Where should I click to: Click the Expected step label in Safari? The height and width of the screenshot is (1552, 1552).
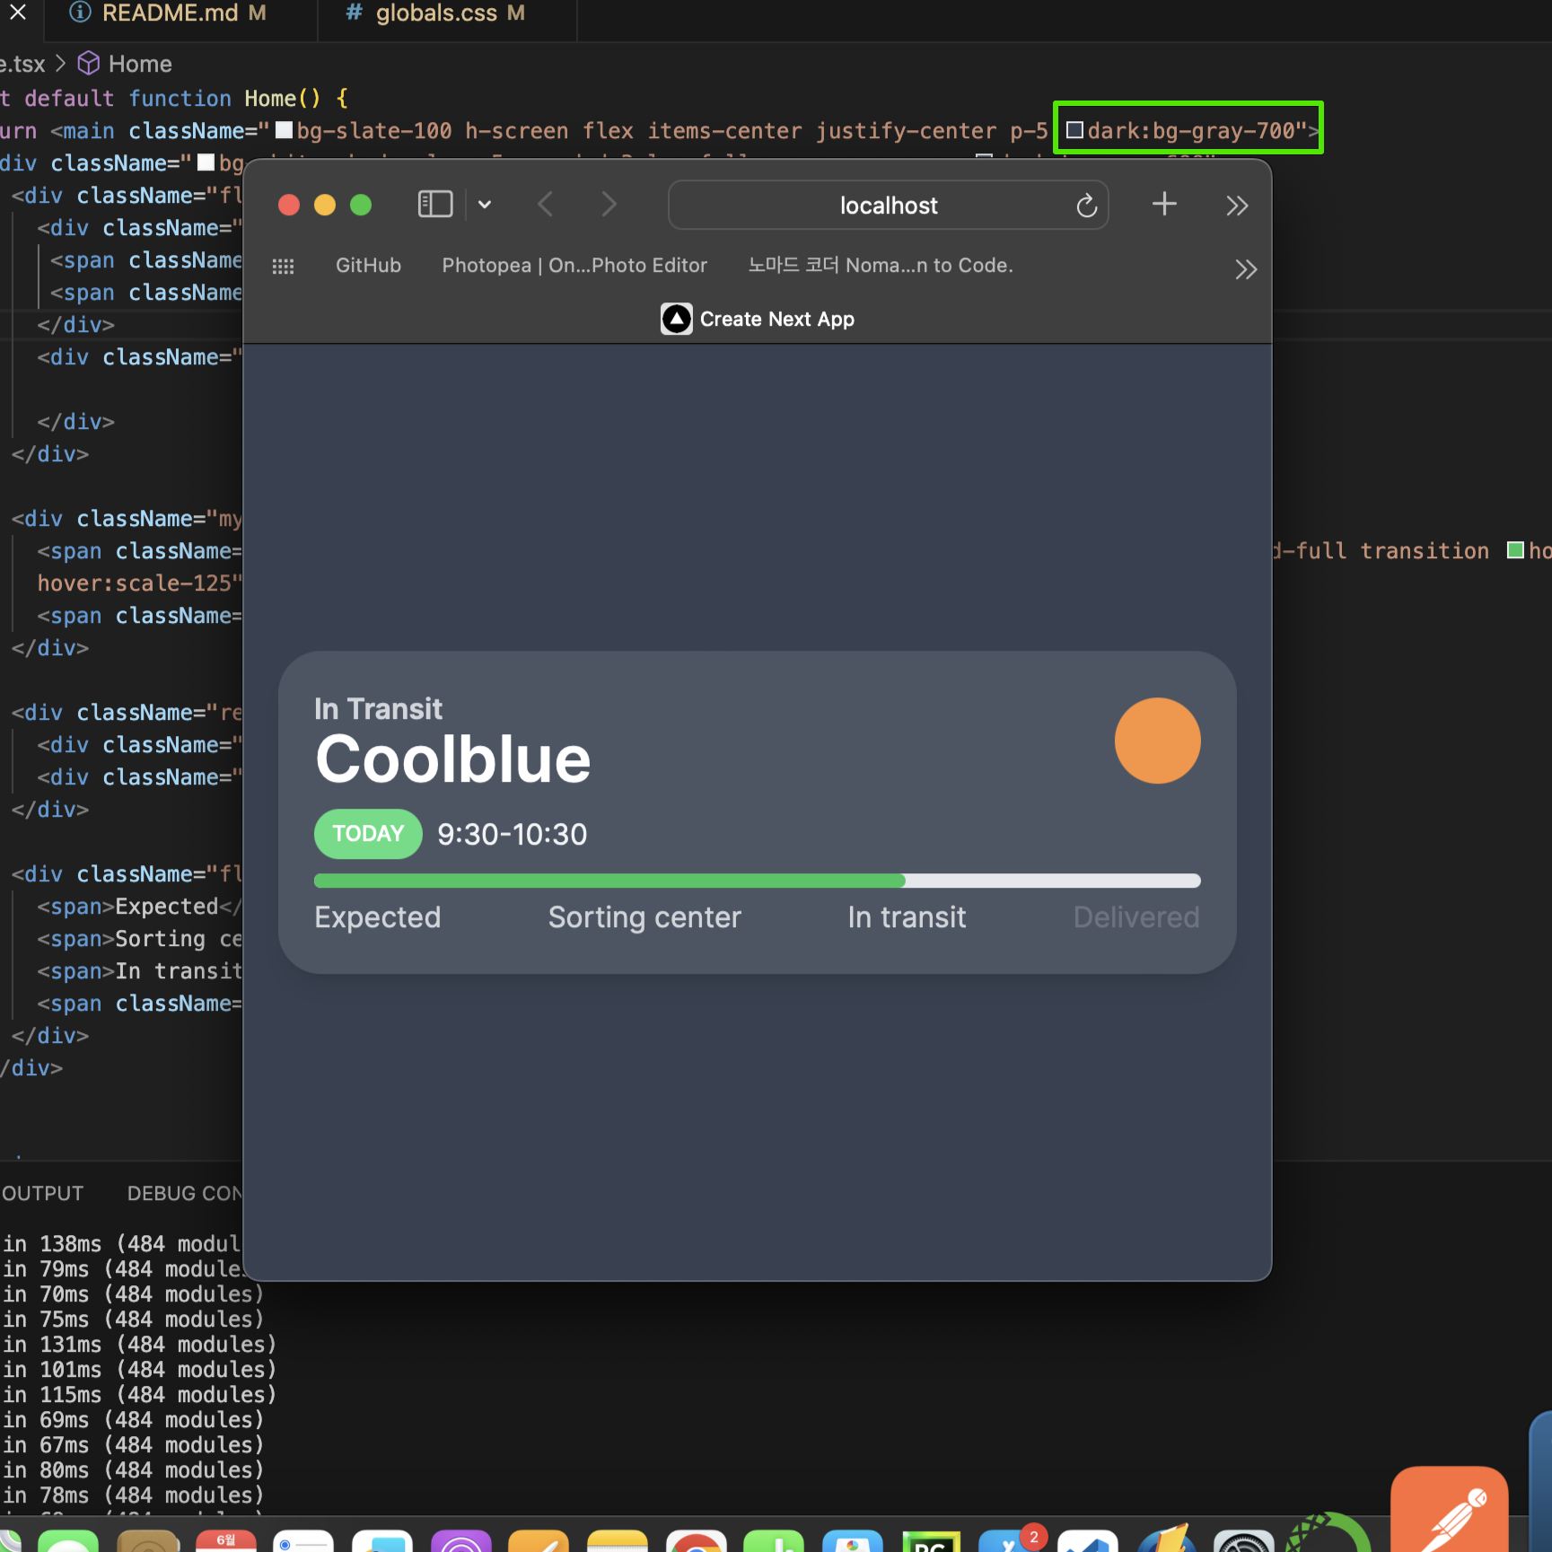pos(377,917)
